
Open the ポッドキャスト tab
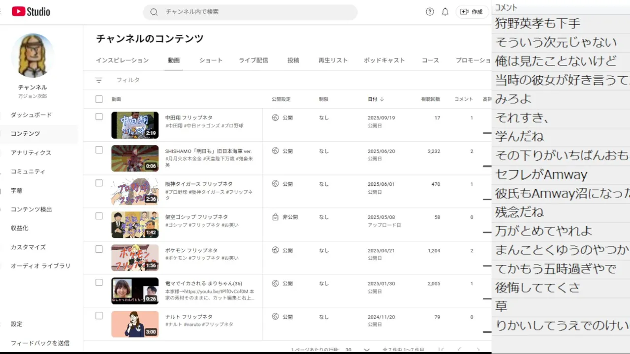(384, 60)
